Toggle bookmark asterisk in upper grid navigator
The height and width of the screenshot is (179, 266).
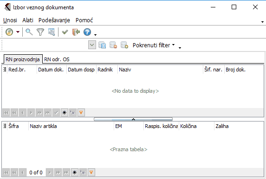[x=65, y=113]
